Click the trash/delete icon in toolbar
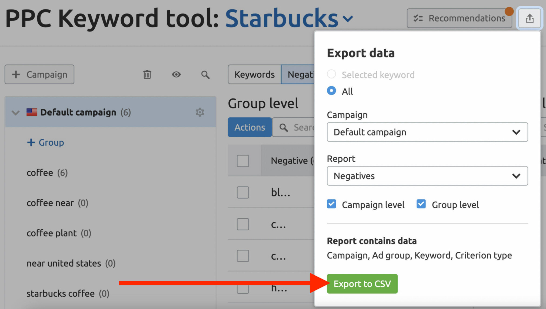The image size is (546, 309). [147, 74]
